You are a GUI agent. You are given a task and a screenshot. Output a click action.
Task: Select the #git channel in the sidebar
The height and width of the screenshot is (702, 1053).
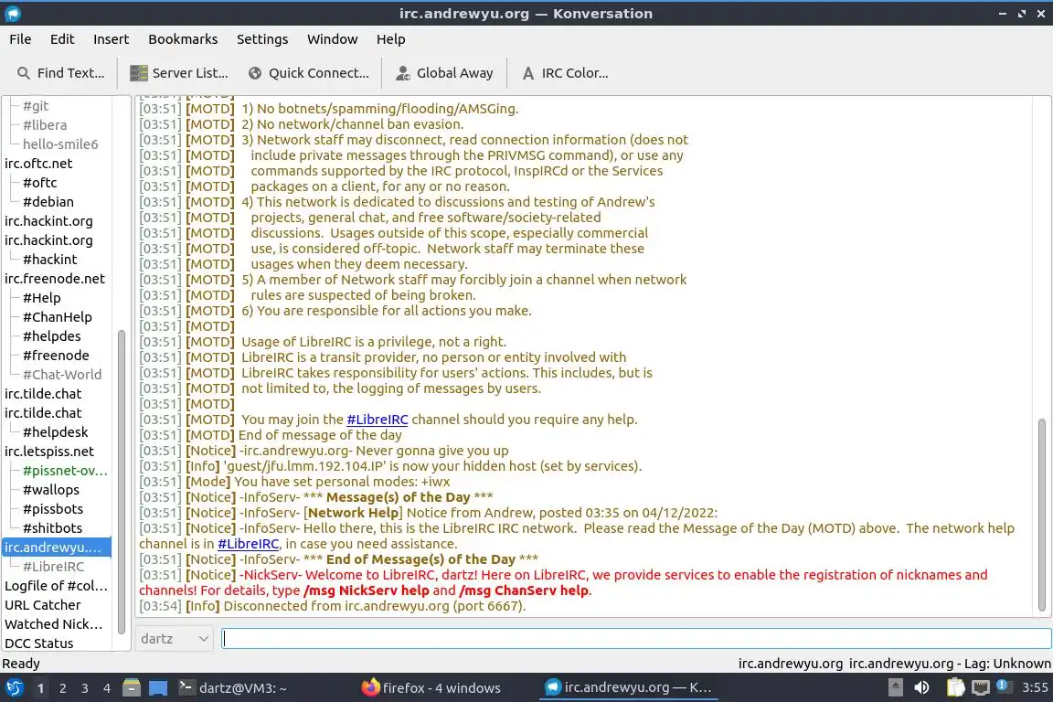pyautogui.click(x=36, y=105)
